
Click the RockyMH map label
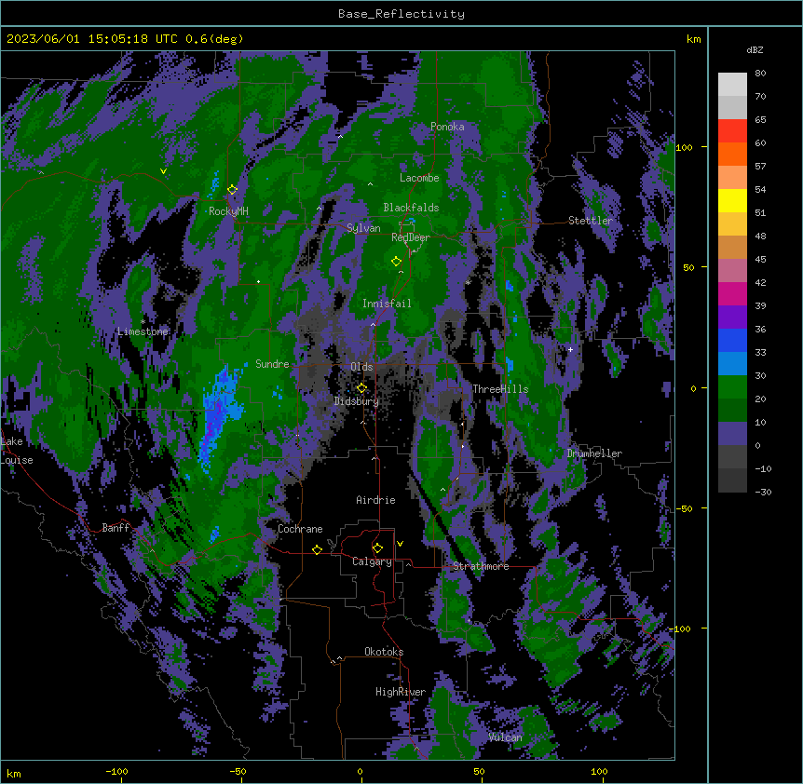[x=228, y=211]
